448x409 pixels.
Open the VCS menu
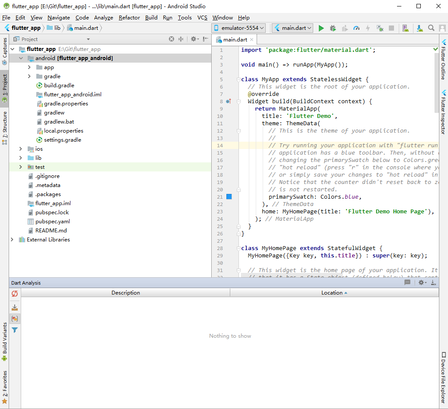(202, 18)
